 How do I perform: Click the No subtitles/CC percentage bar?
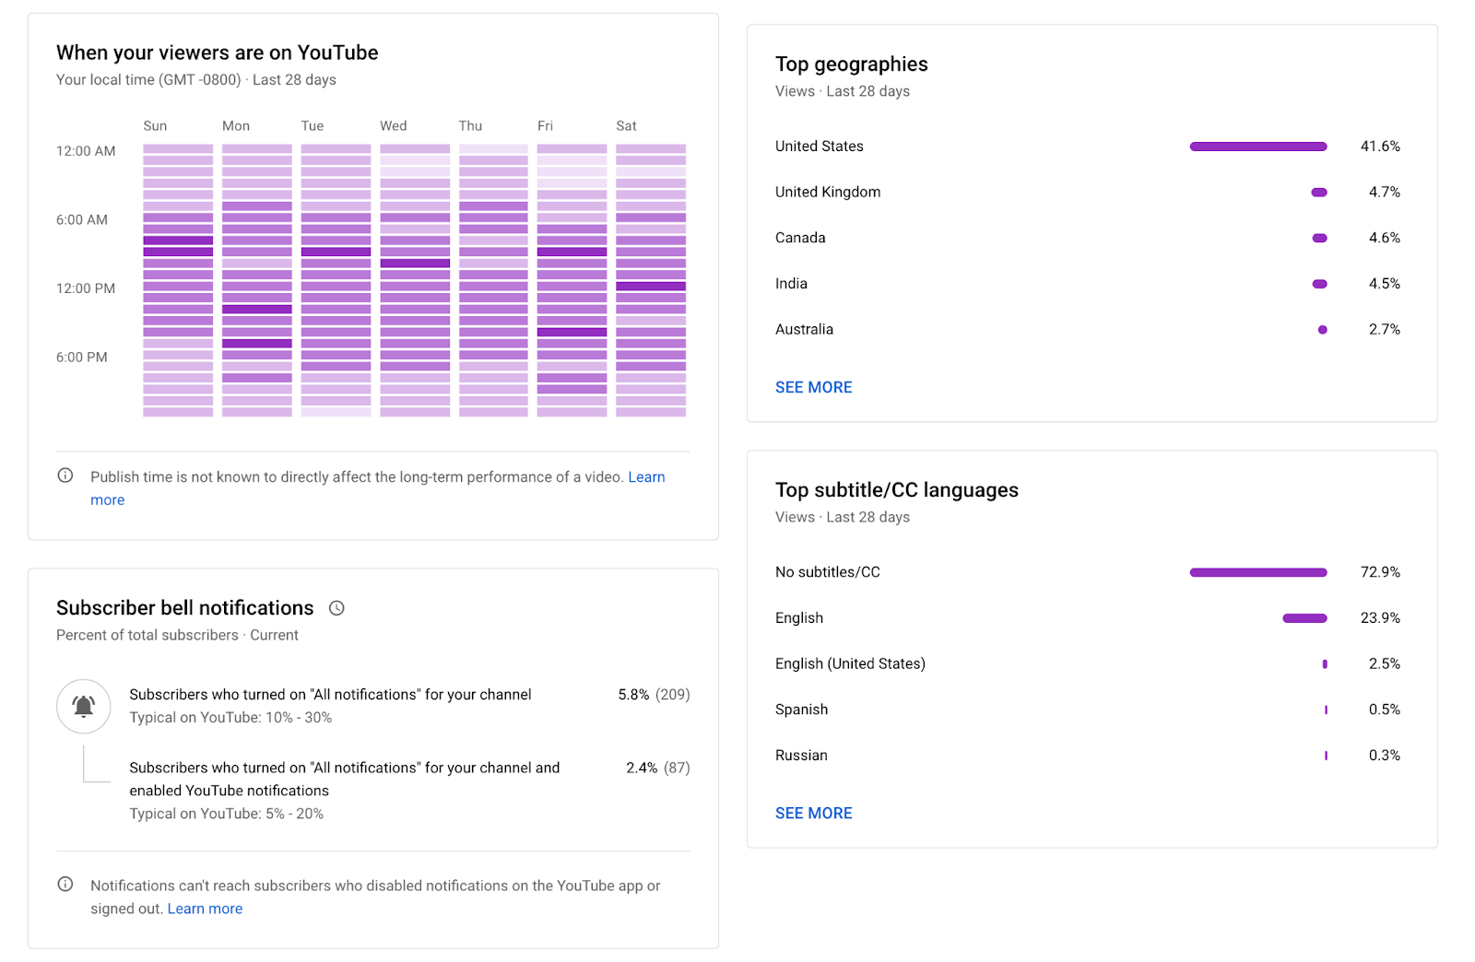[x=1257, y=572]
